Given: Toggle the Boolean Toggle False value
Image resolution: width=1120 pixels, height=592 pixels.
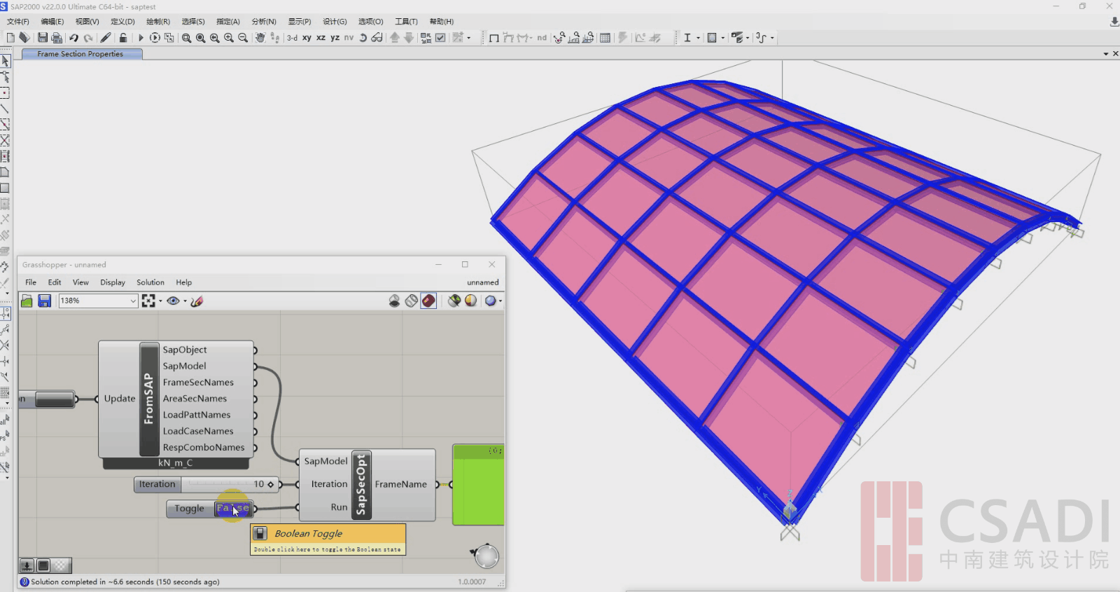Looking at the screenshot, I should [x=233, y=509].
